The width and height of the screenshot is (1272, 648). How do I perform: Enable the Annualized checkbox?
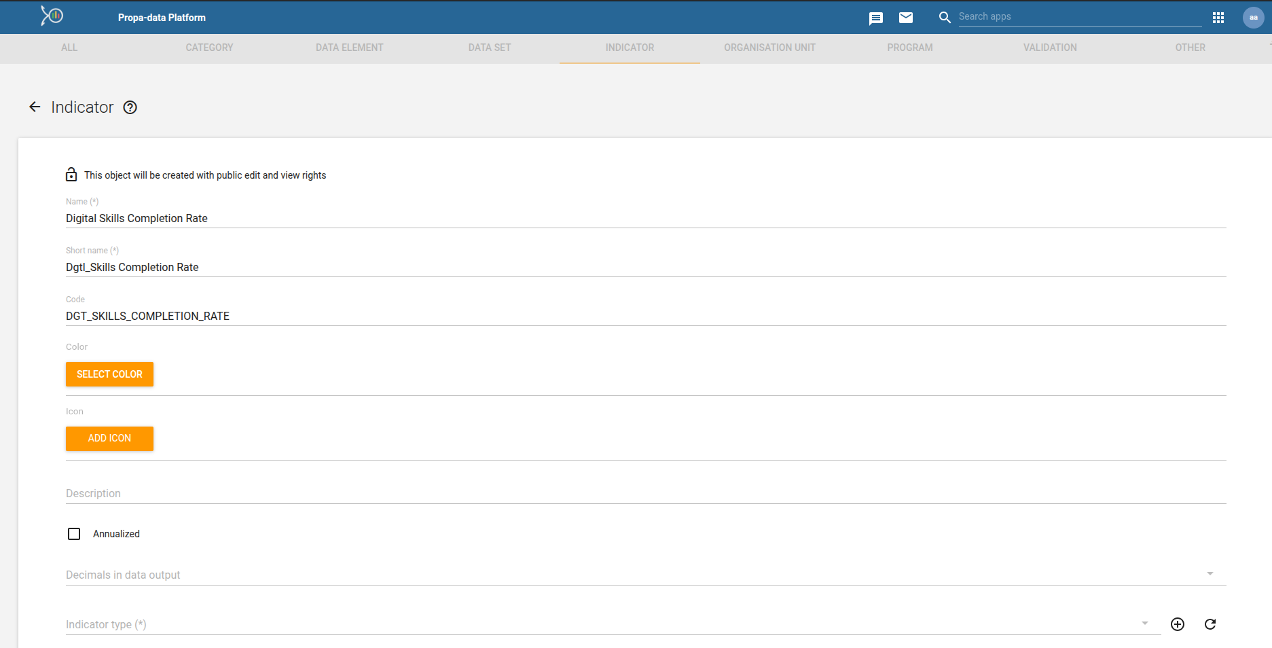point(74,534)
